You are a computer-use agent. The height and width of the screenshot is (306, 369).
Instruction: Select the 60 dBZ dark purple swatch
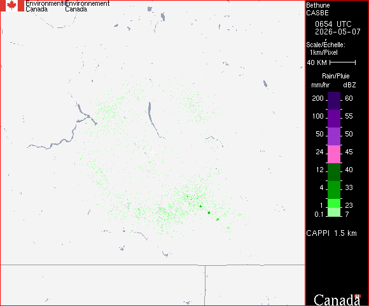pos(334,101)
